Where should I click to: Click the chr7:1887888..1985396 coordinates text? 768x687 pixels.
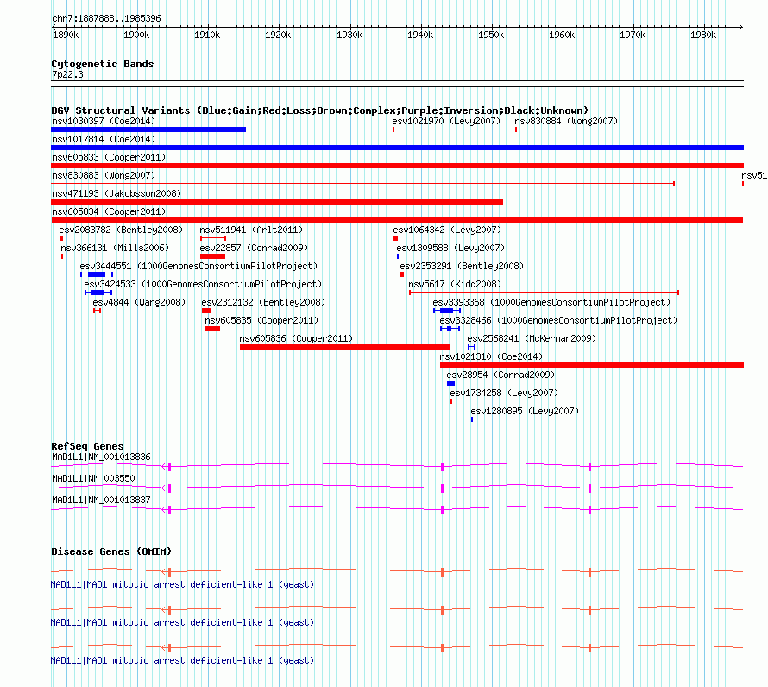(x=106, y=18)
